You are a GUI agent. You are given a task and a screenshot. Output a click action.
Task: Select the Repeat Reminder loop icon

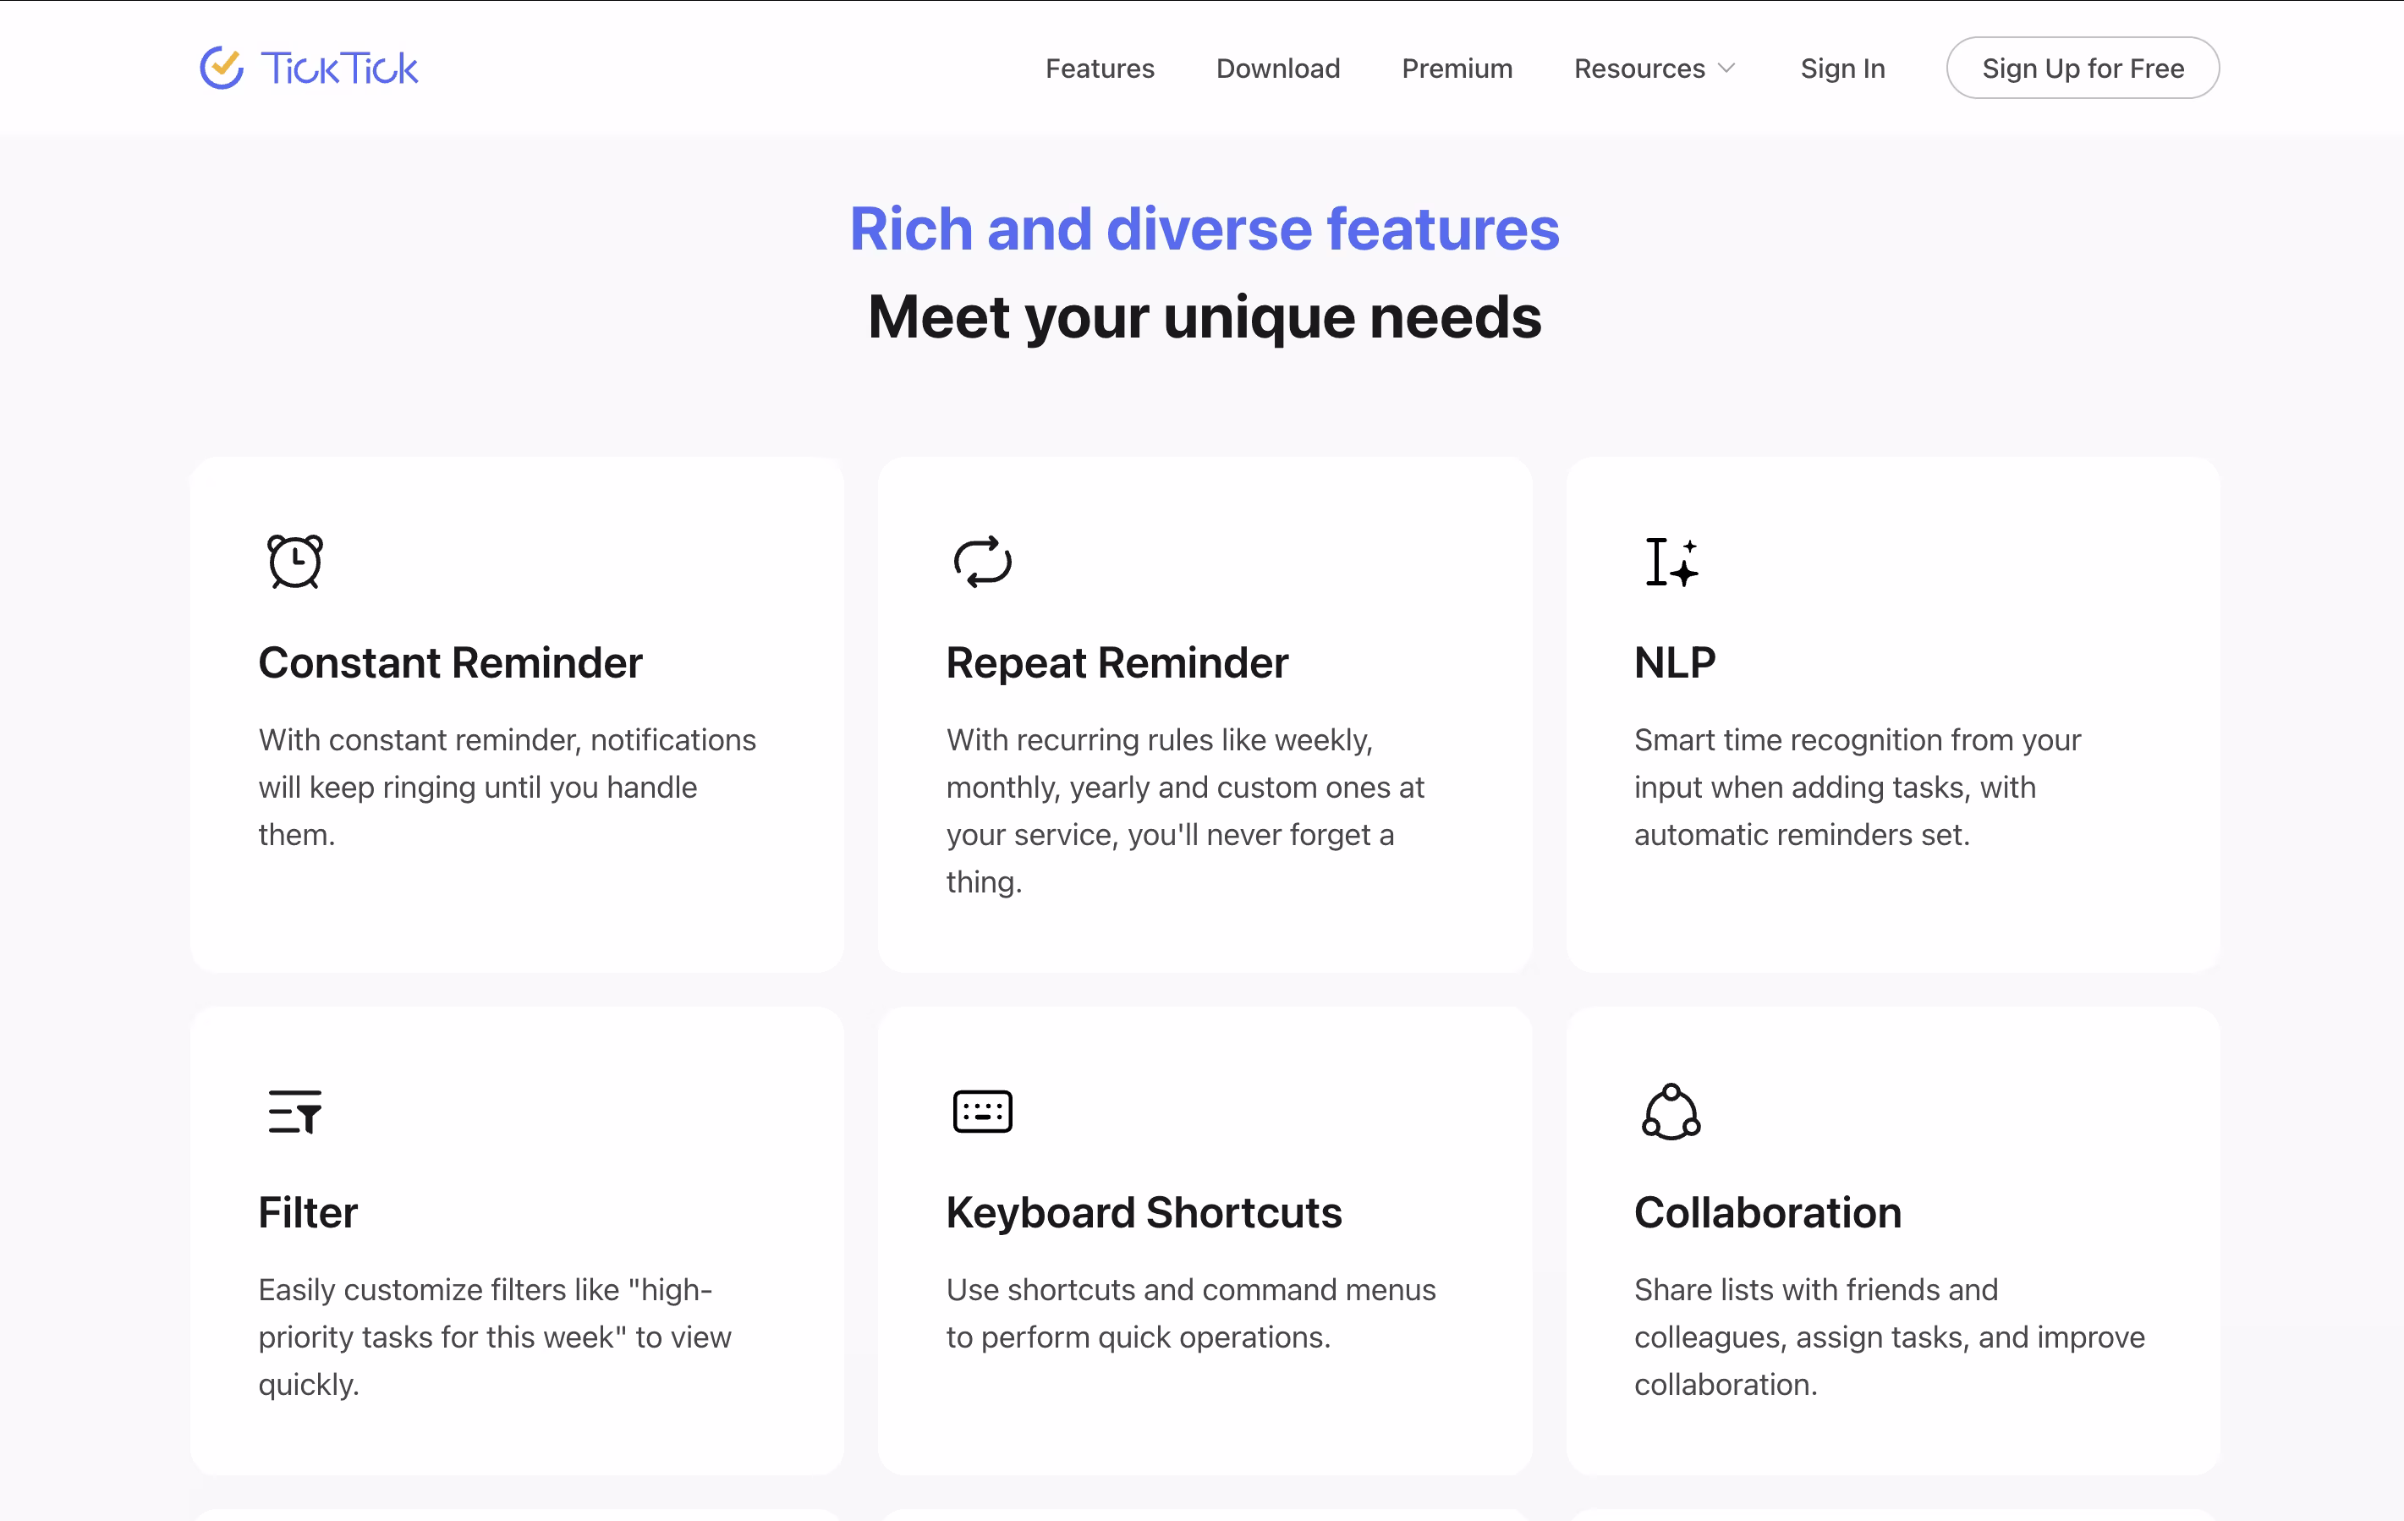tap(982, 561)
